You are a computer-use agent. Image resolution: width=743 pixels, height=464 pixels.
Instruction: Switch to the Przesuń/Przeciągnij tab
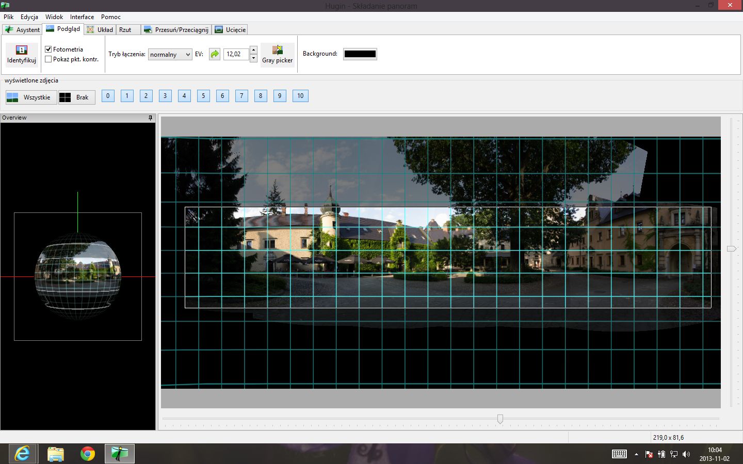coord(176,29)
